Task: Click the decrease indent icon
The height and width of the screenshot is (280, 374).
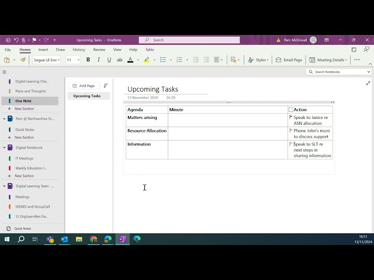Action: pyautogui.click(x=196, y=60)
